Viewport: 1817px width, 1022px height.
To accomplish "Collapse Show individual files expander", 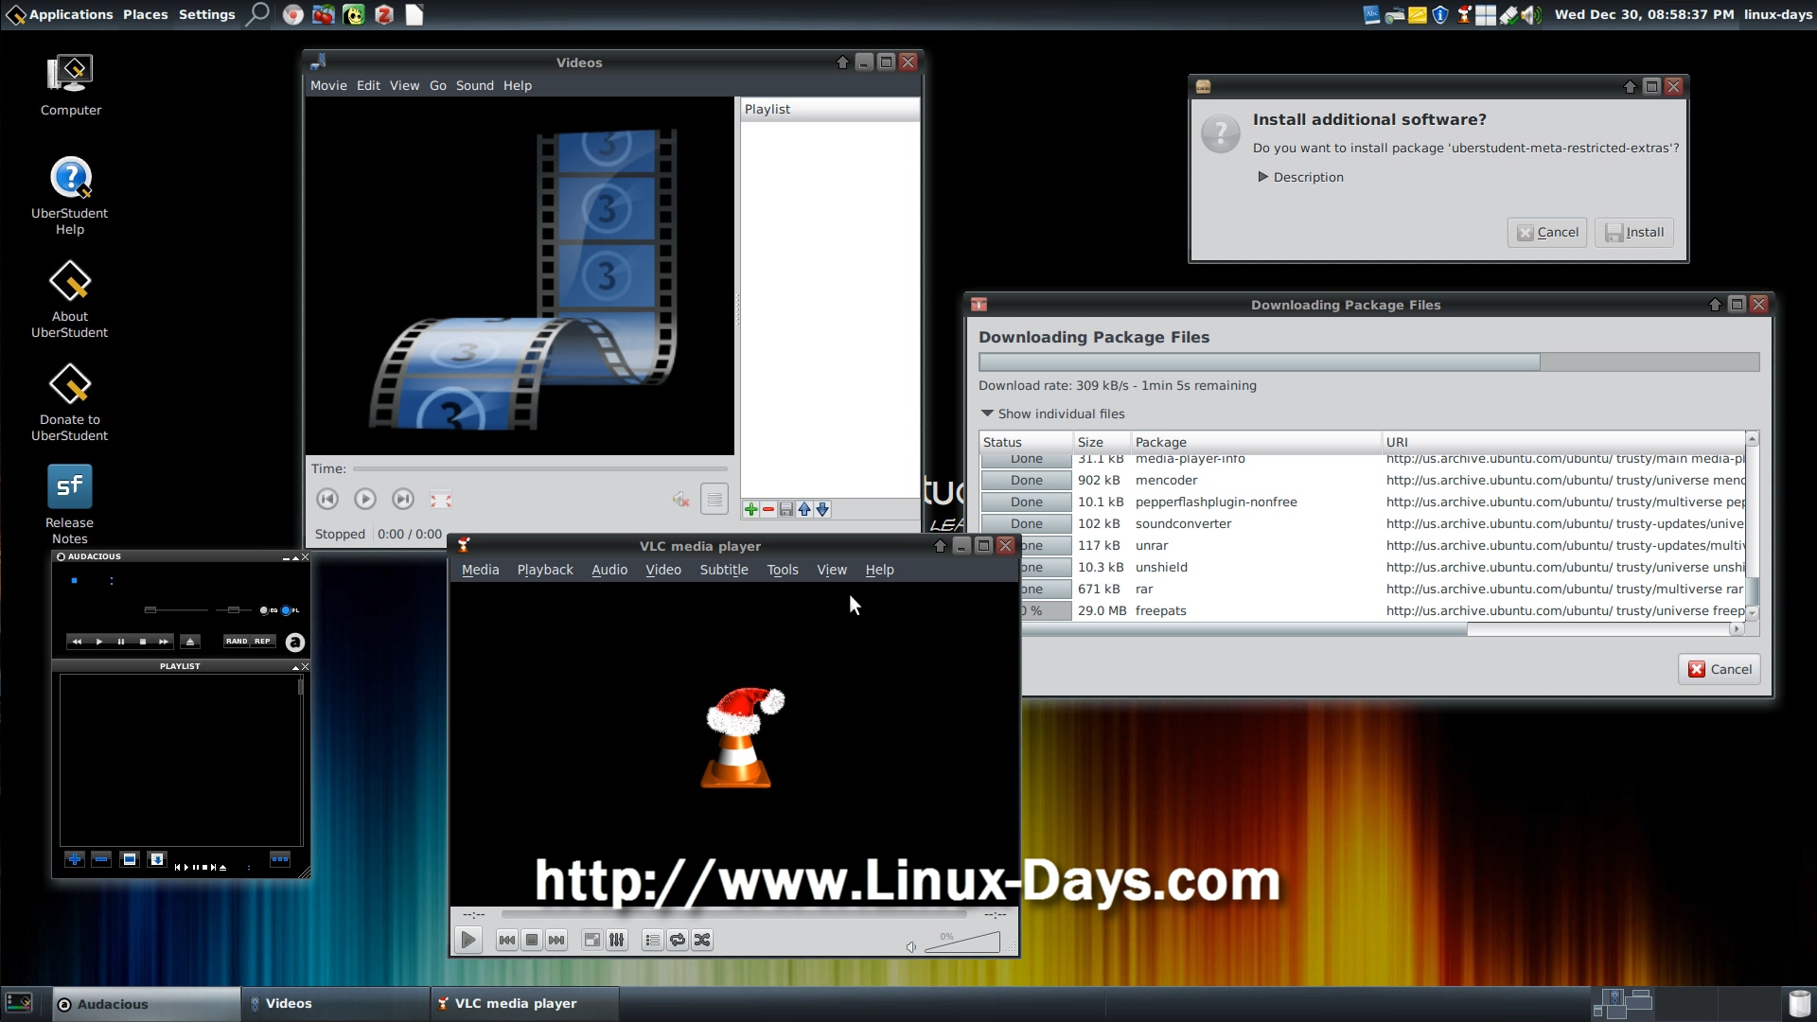I will coord(1052,414).
